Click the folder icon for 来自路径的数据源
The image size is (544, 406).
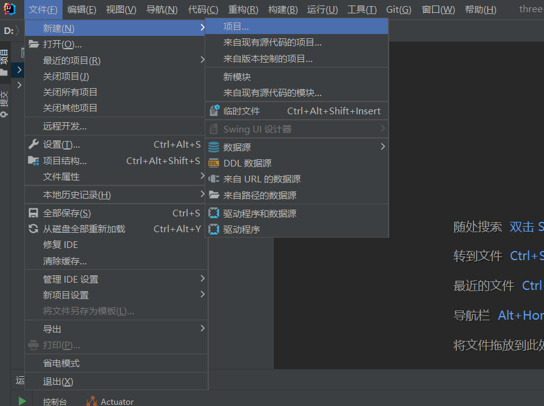[214, 195]
